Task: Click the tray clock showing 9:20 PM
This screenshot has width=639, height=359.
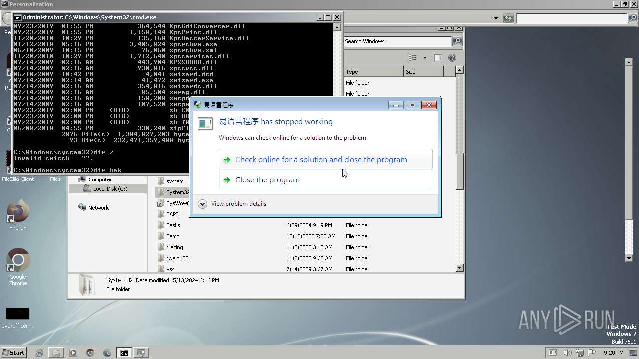Action: 613,353
